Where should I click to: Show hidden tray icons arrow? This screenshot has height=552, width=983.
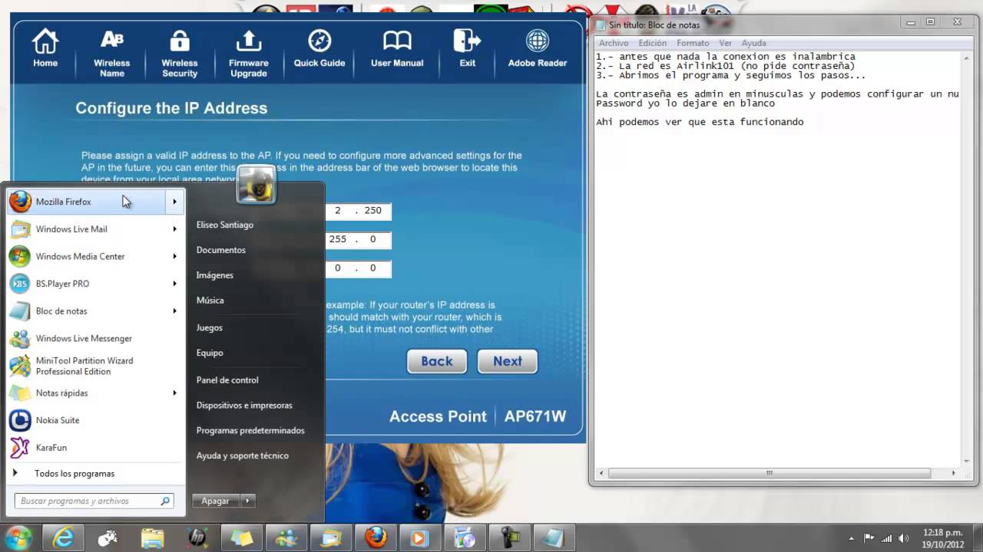click(852, 538)
